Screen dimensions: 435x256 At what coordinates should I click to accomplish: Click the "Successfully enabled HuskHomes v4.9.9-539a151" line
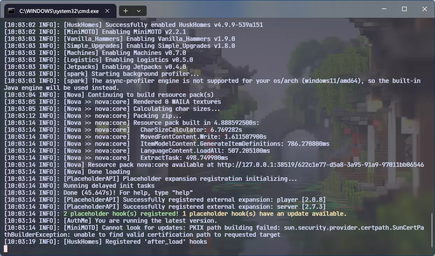click(x=184, y=25)
